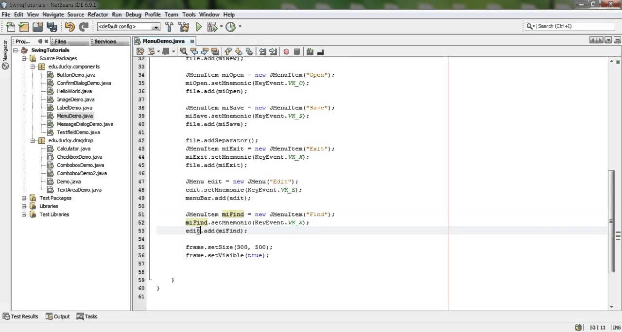This screenshot has height=332, width=622.
Task: Click the status bar notification icon
Action: [x=578, y=328]
